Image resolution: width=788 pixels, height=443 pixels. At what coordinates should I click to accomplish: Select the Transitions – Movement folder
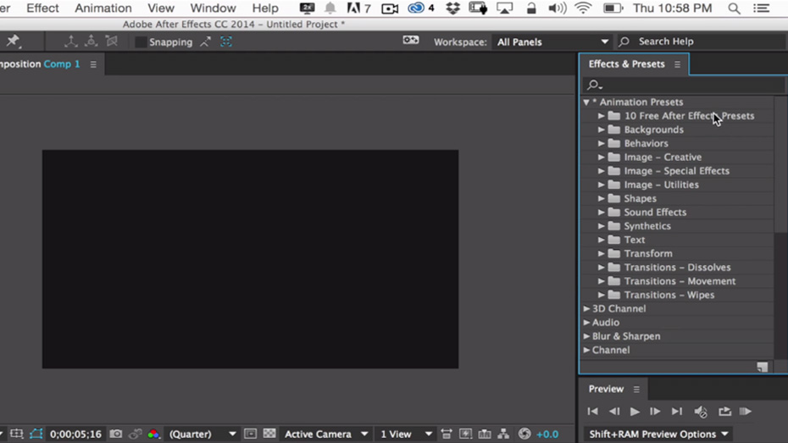point(677,281)
